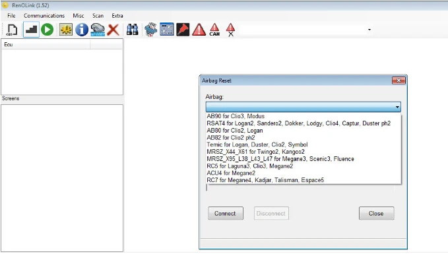
Task: Click the red X toolbar icon
Action: point(113,30)
